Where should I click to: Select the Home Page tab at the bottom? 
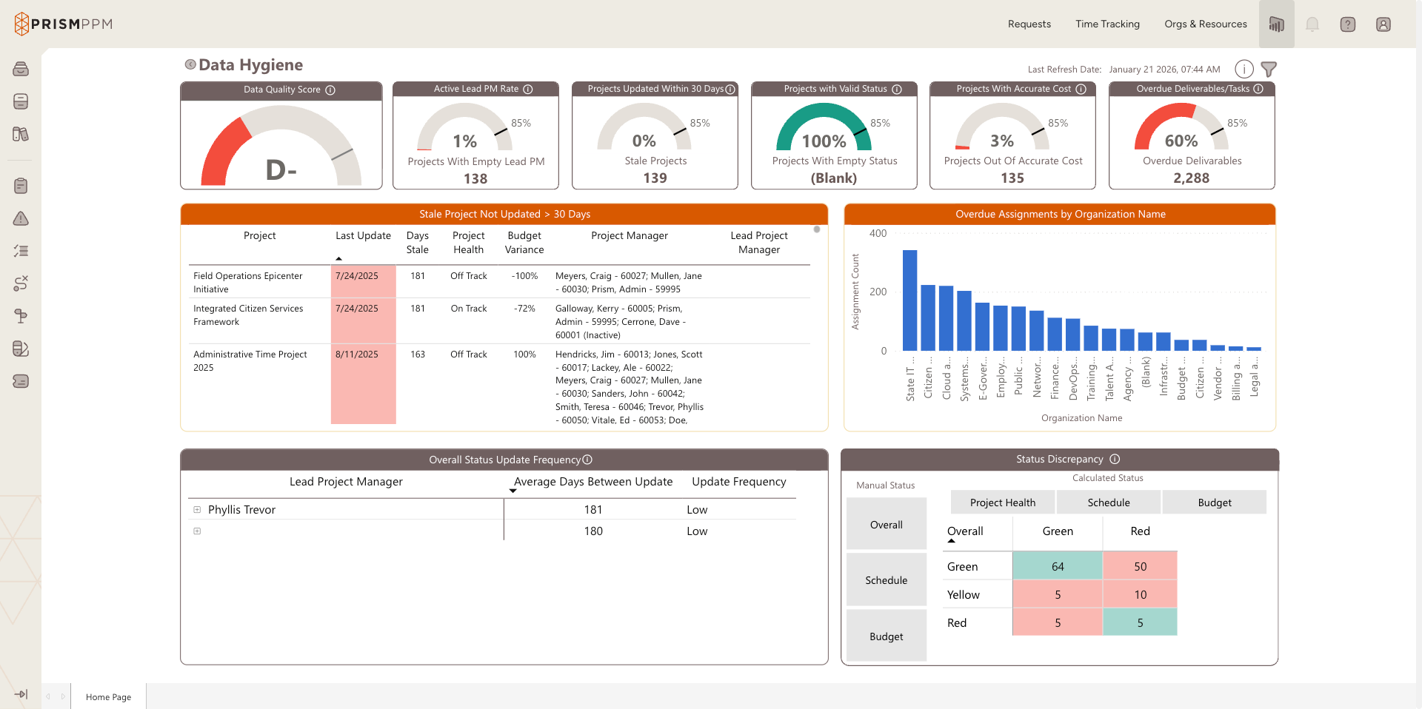tap(108, 696)
